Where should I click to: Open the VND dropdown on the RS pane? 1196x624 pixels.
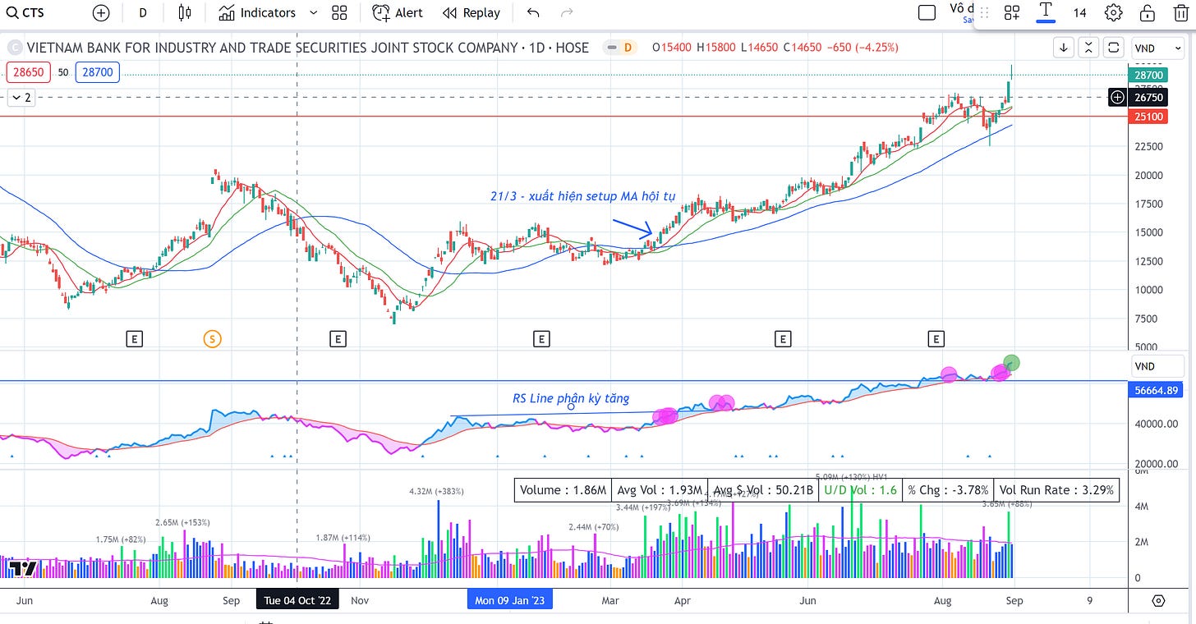pyautogui.click(x=1157, y=366)
